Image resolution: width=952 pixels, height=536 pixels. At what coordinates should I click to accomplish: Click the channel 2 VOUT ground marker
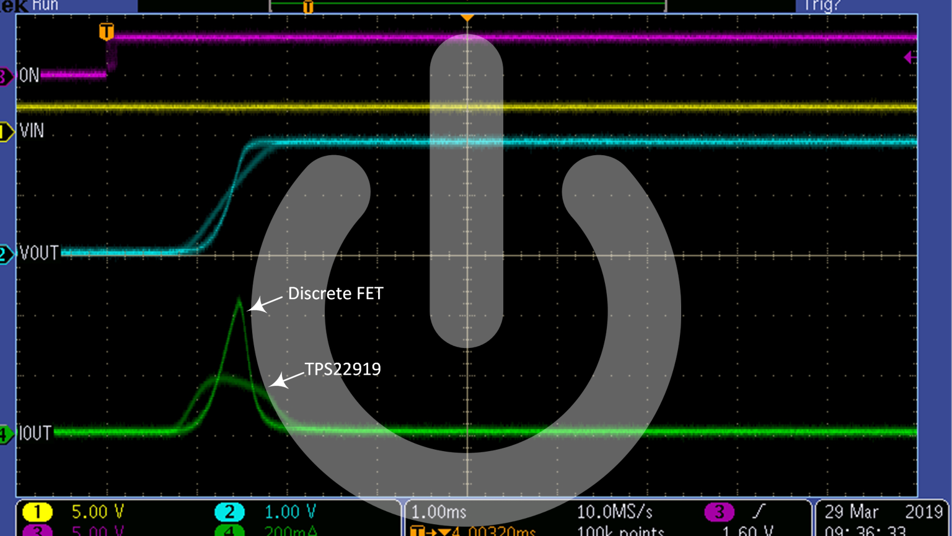coord(6,254)
